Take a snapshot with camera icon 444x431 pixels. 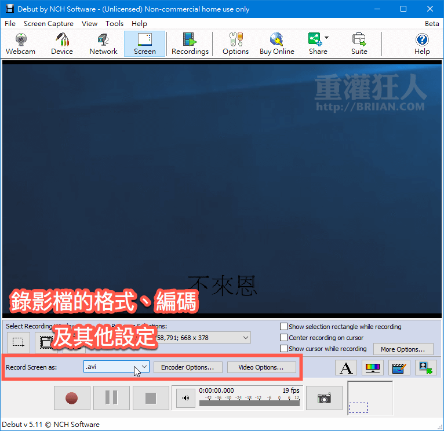324,398
